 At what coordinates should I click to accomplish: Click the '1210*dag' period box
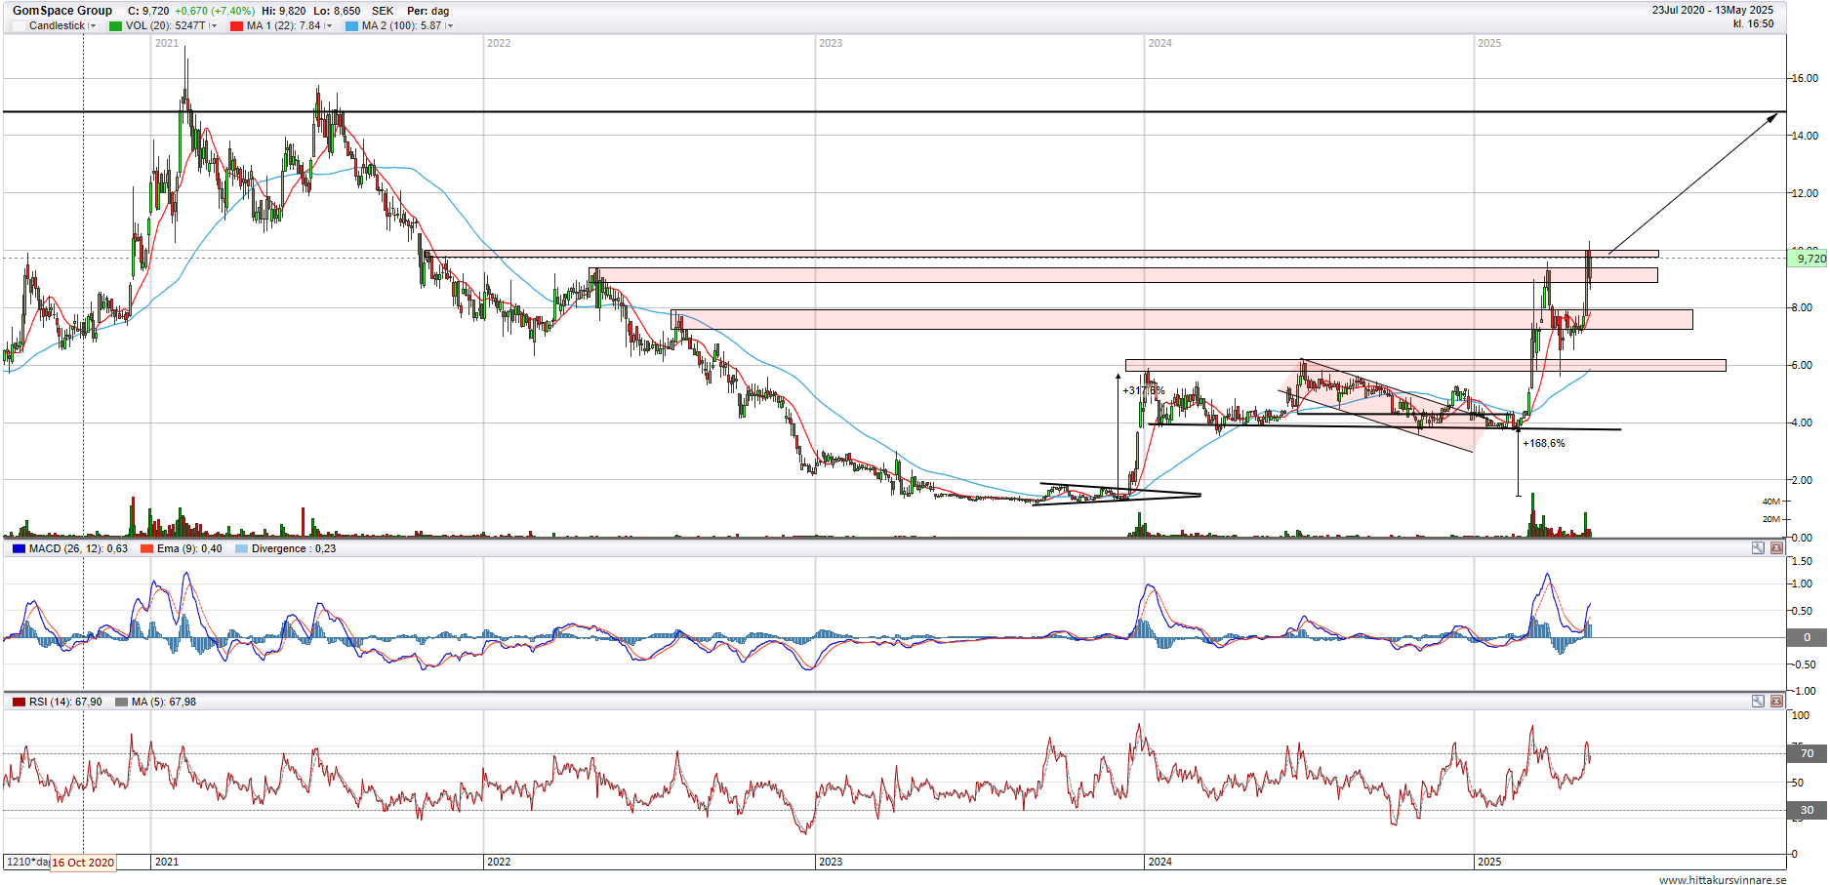27,863
